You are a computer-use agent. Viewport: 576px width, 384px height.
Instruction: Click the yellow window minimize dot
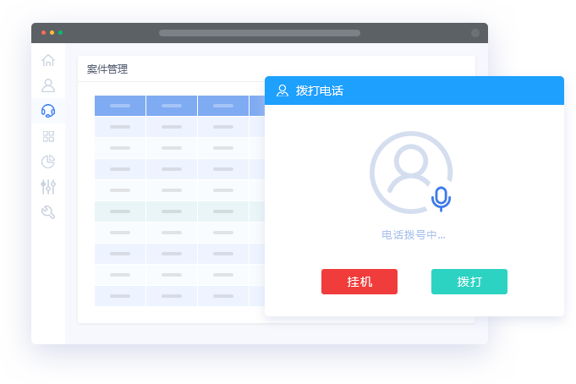point(52,33)
